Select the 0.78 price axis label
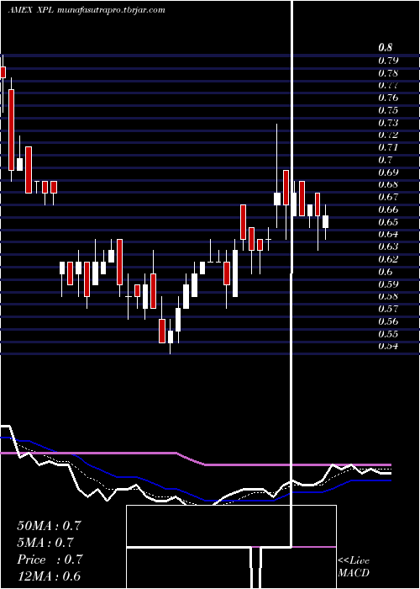 388,72
